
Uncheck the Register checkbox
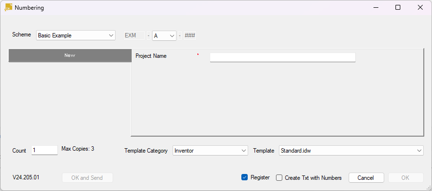(244, 177)
